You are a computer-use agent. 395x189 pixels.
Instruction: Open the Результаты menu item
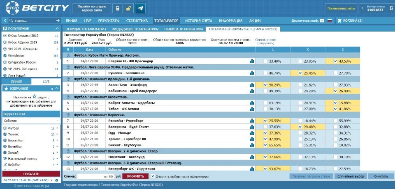109,20
